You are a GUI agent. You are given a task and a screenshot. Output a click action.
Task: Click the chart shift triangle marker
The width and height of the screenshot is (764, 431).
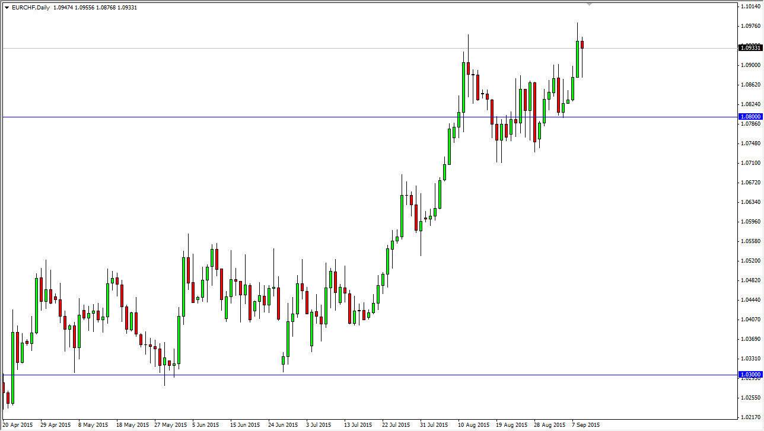[588, 5]
